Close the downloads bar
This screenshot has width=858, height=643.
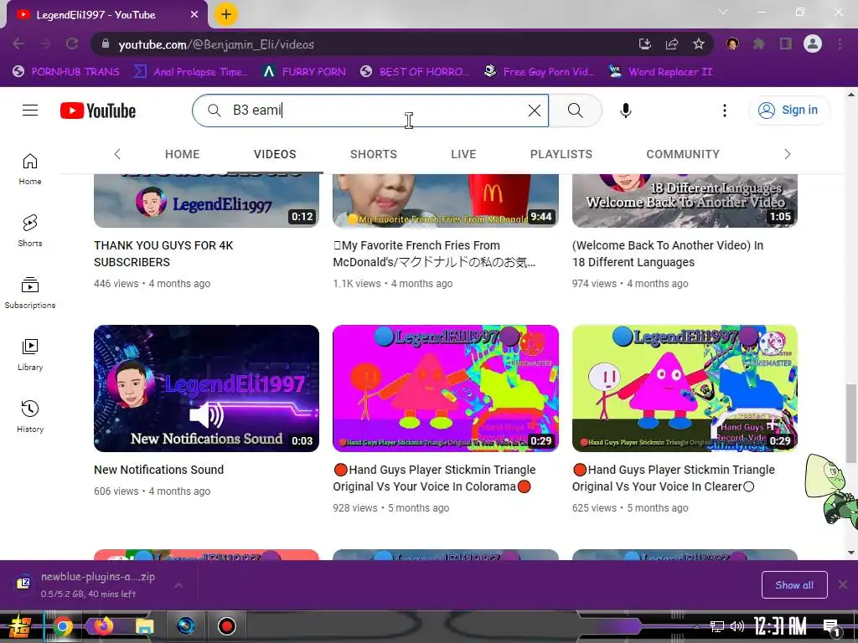point(843,585)
